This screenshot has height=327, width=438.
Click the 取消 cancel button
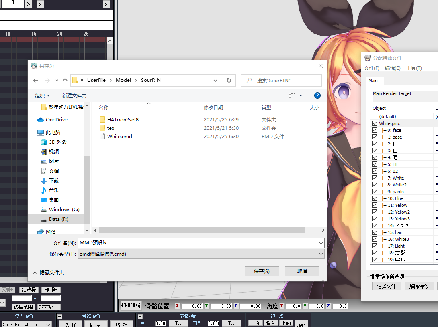(302, 271)
